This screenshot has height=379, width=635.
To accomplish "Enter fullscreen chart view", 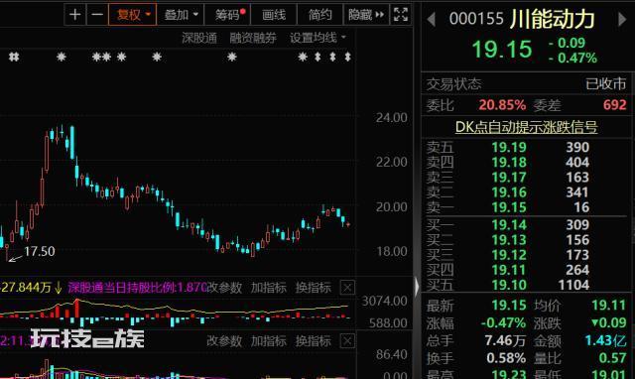I will (401, 15).
